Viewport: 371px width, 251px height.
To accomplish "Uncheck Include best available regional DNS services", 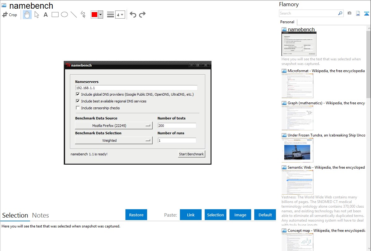I will pos(78,101).
